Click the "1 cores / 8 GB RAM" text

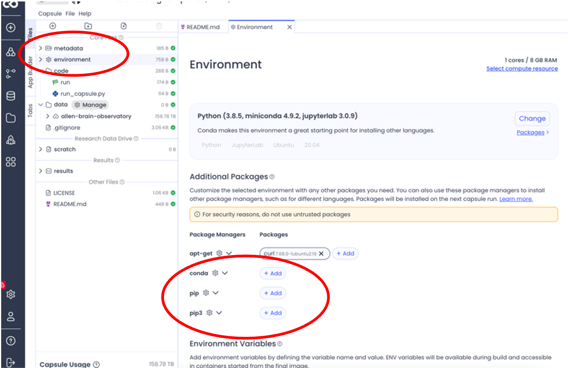(x=531, y=60)
